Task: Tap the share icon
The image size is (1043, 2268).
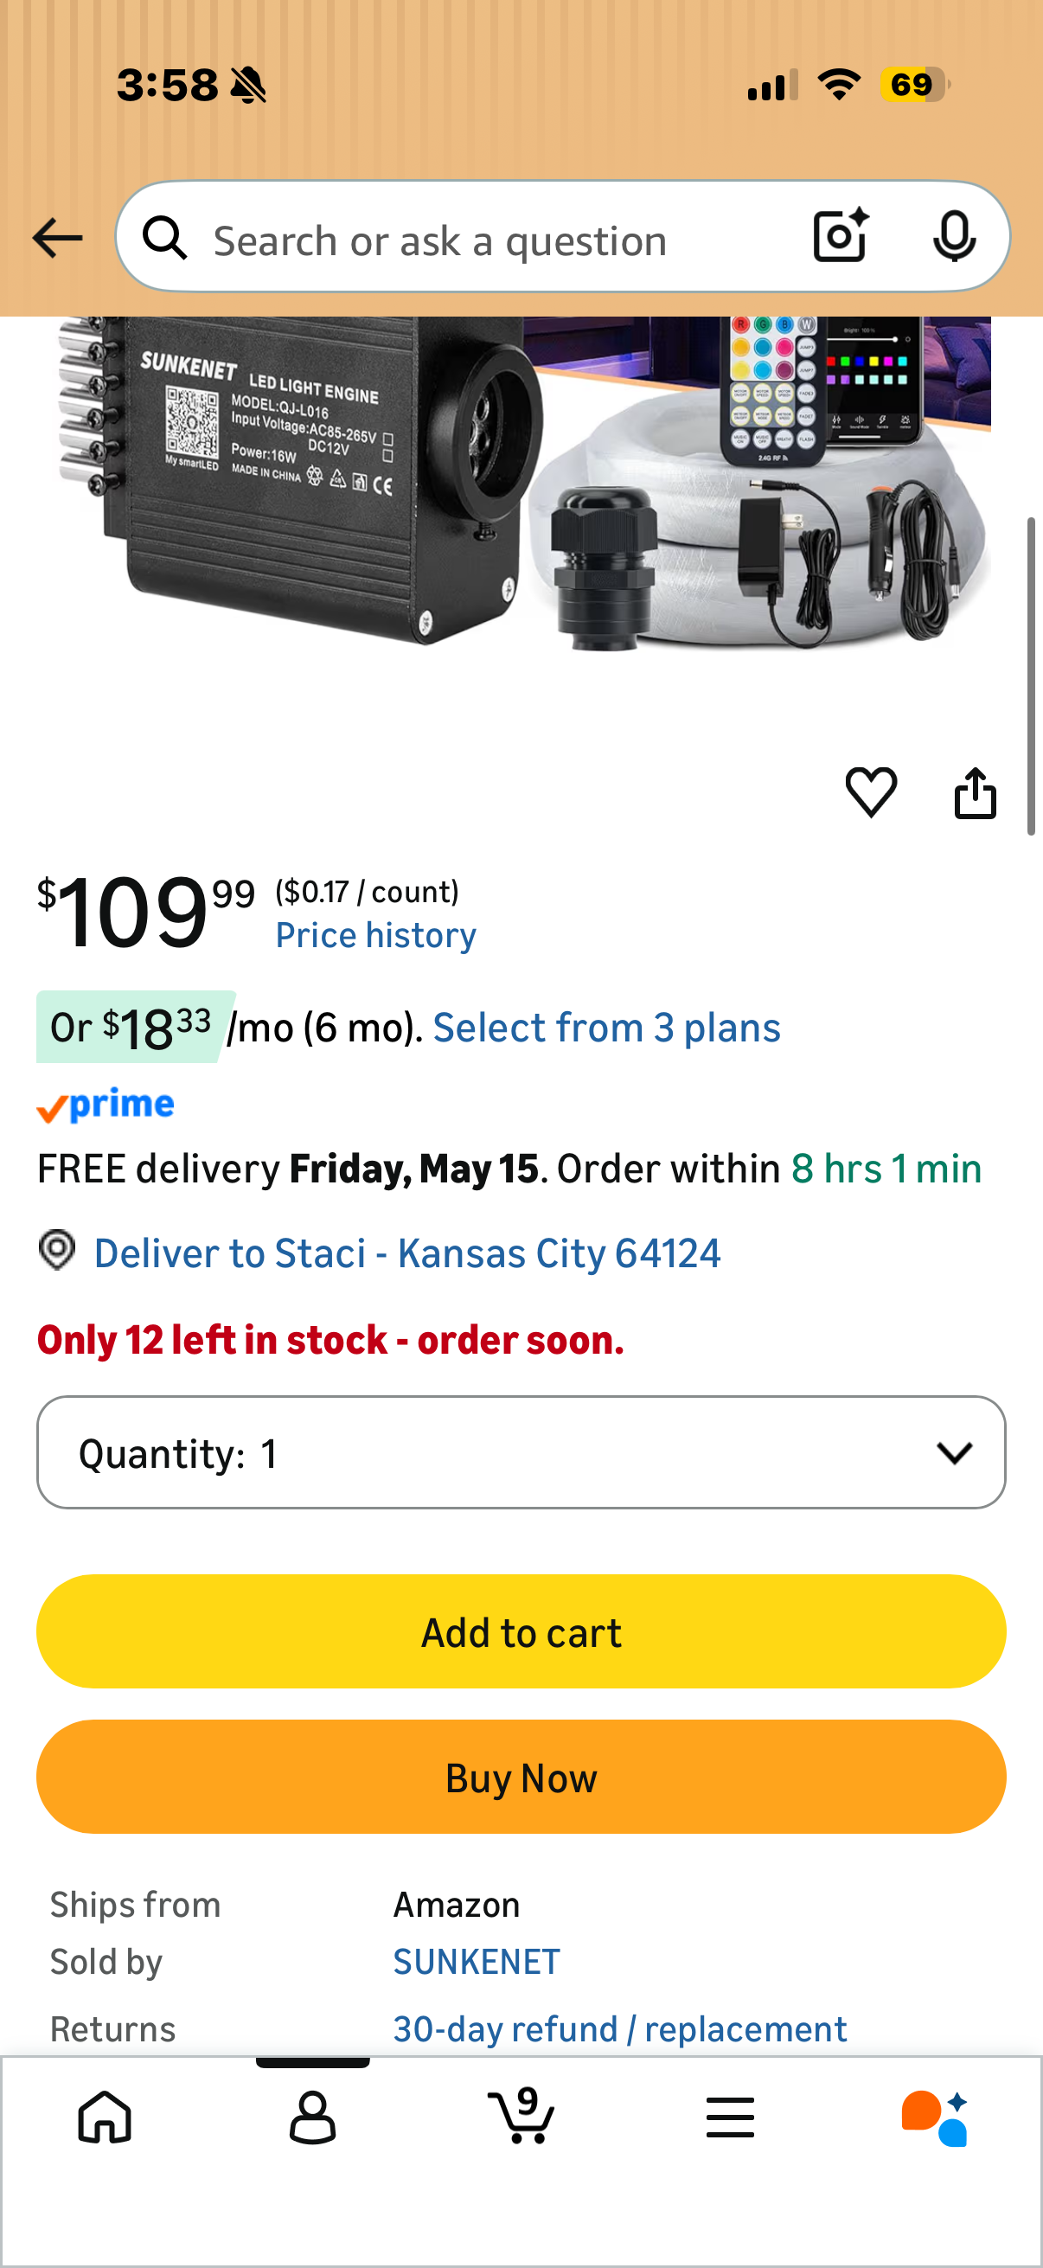Action: [x=976, y=792]
